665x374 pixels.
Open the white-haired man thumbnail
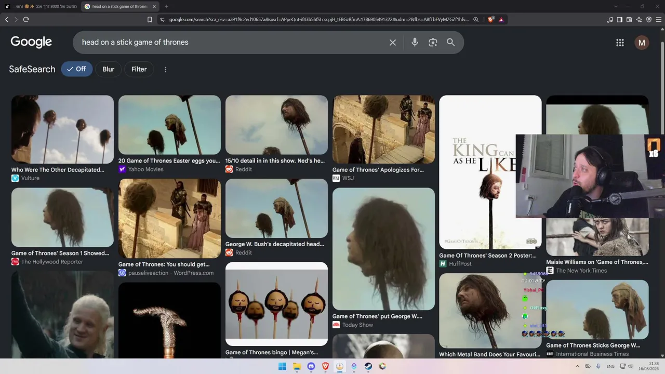pyautogui.click(x=62, y=314)
